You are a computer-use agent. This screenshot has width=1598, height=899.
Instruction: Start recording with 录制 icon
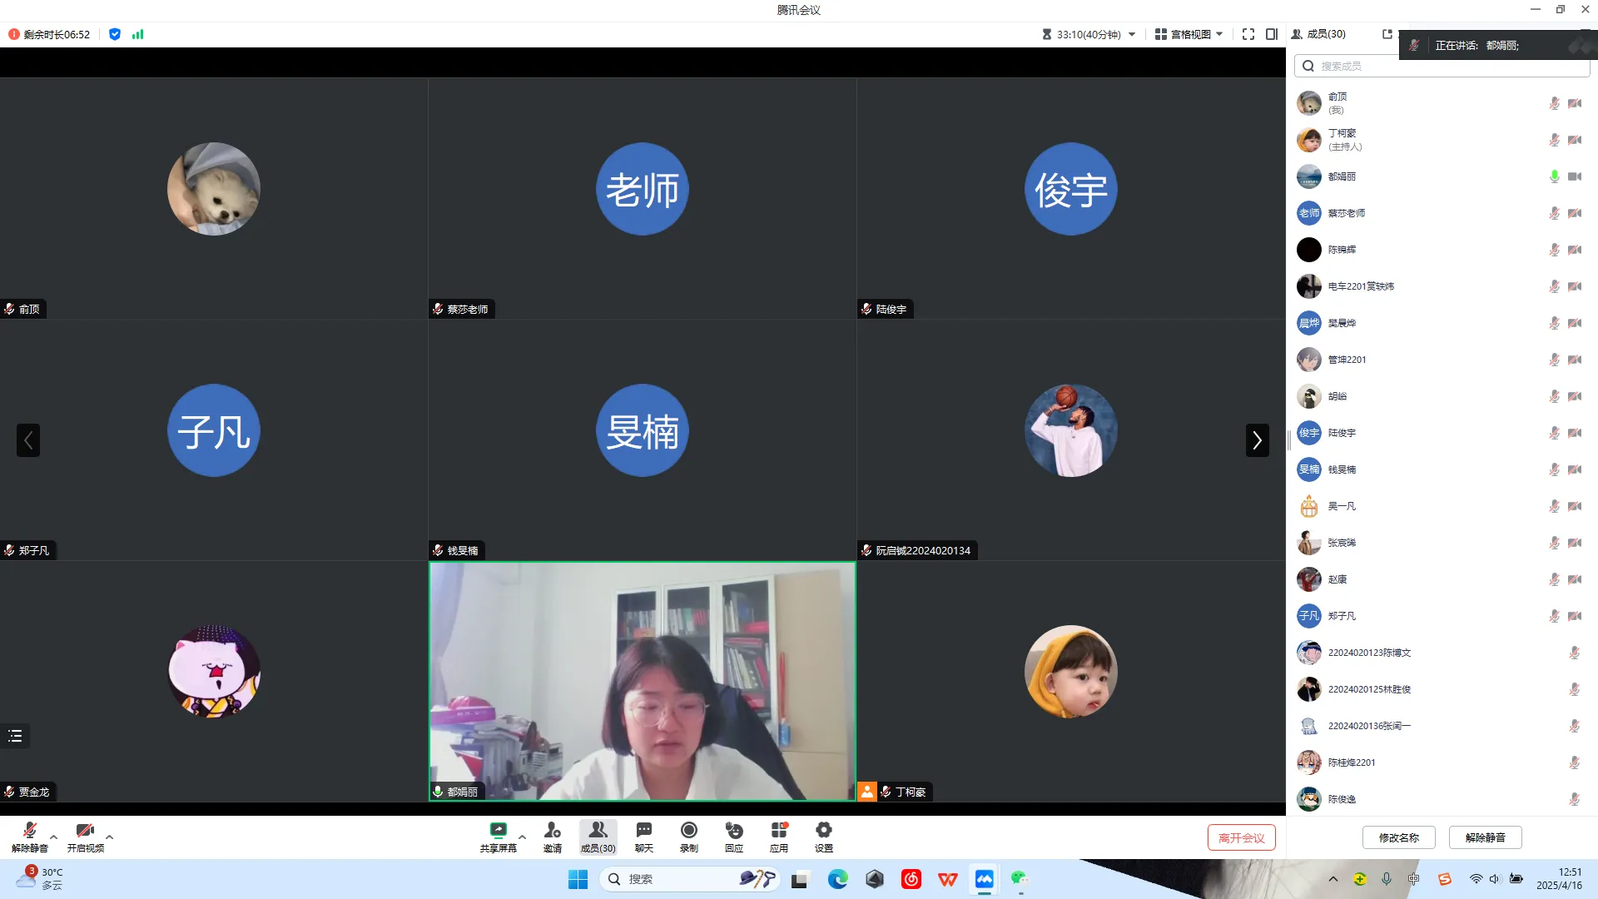688,831
